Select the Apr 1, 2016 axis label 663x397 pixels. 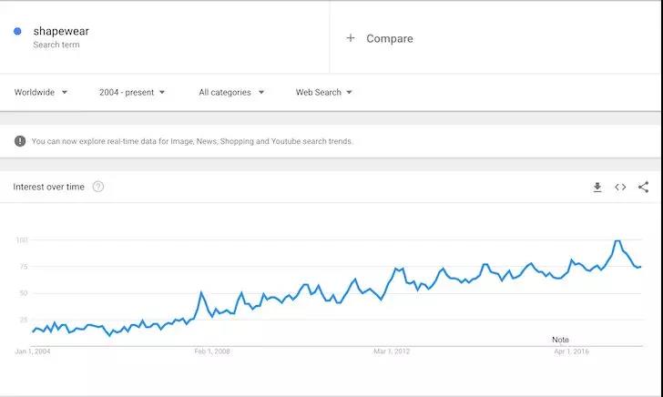click(571, 351)
